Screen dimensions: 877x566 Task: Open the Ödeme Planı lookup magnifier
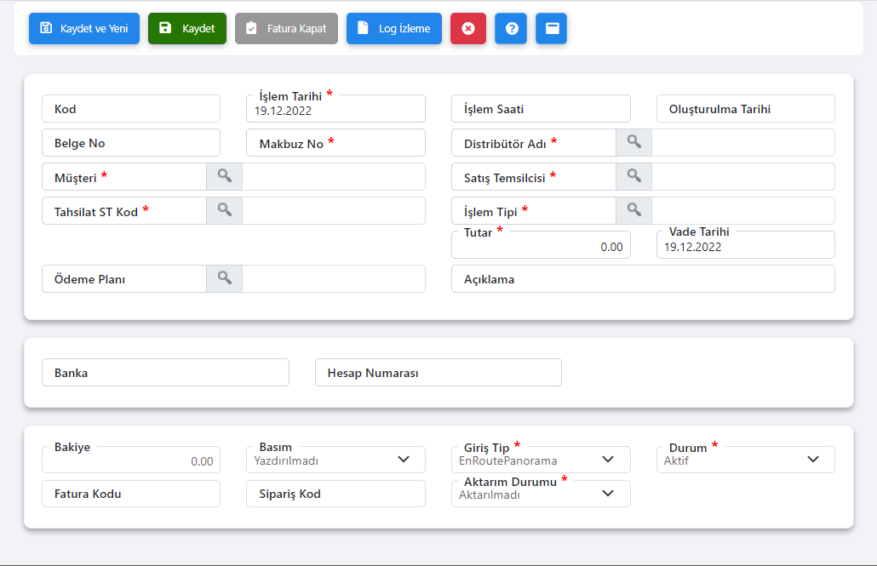pos(224,278)
